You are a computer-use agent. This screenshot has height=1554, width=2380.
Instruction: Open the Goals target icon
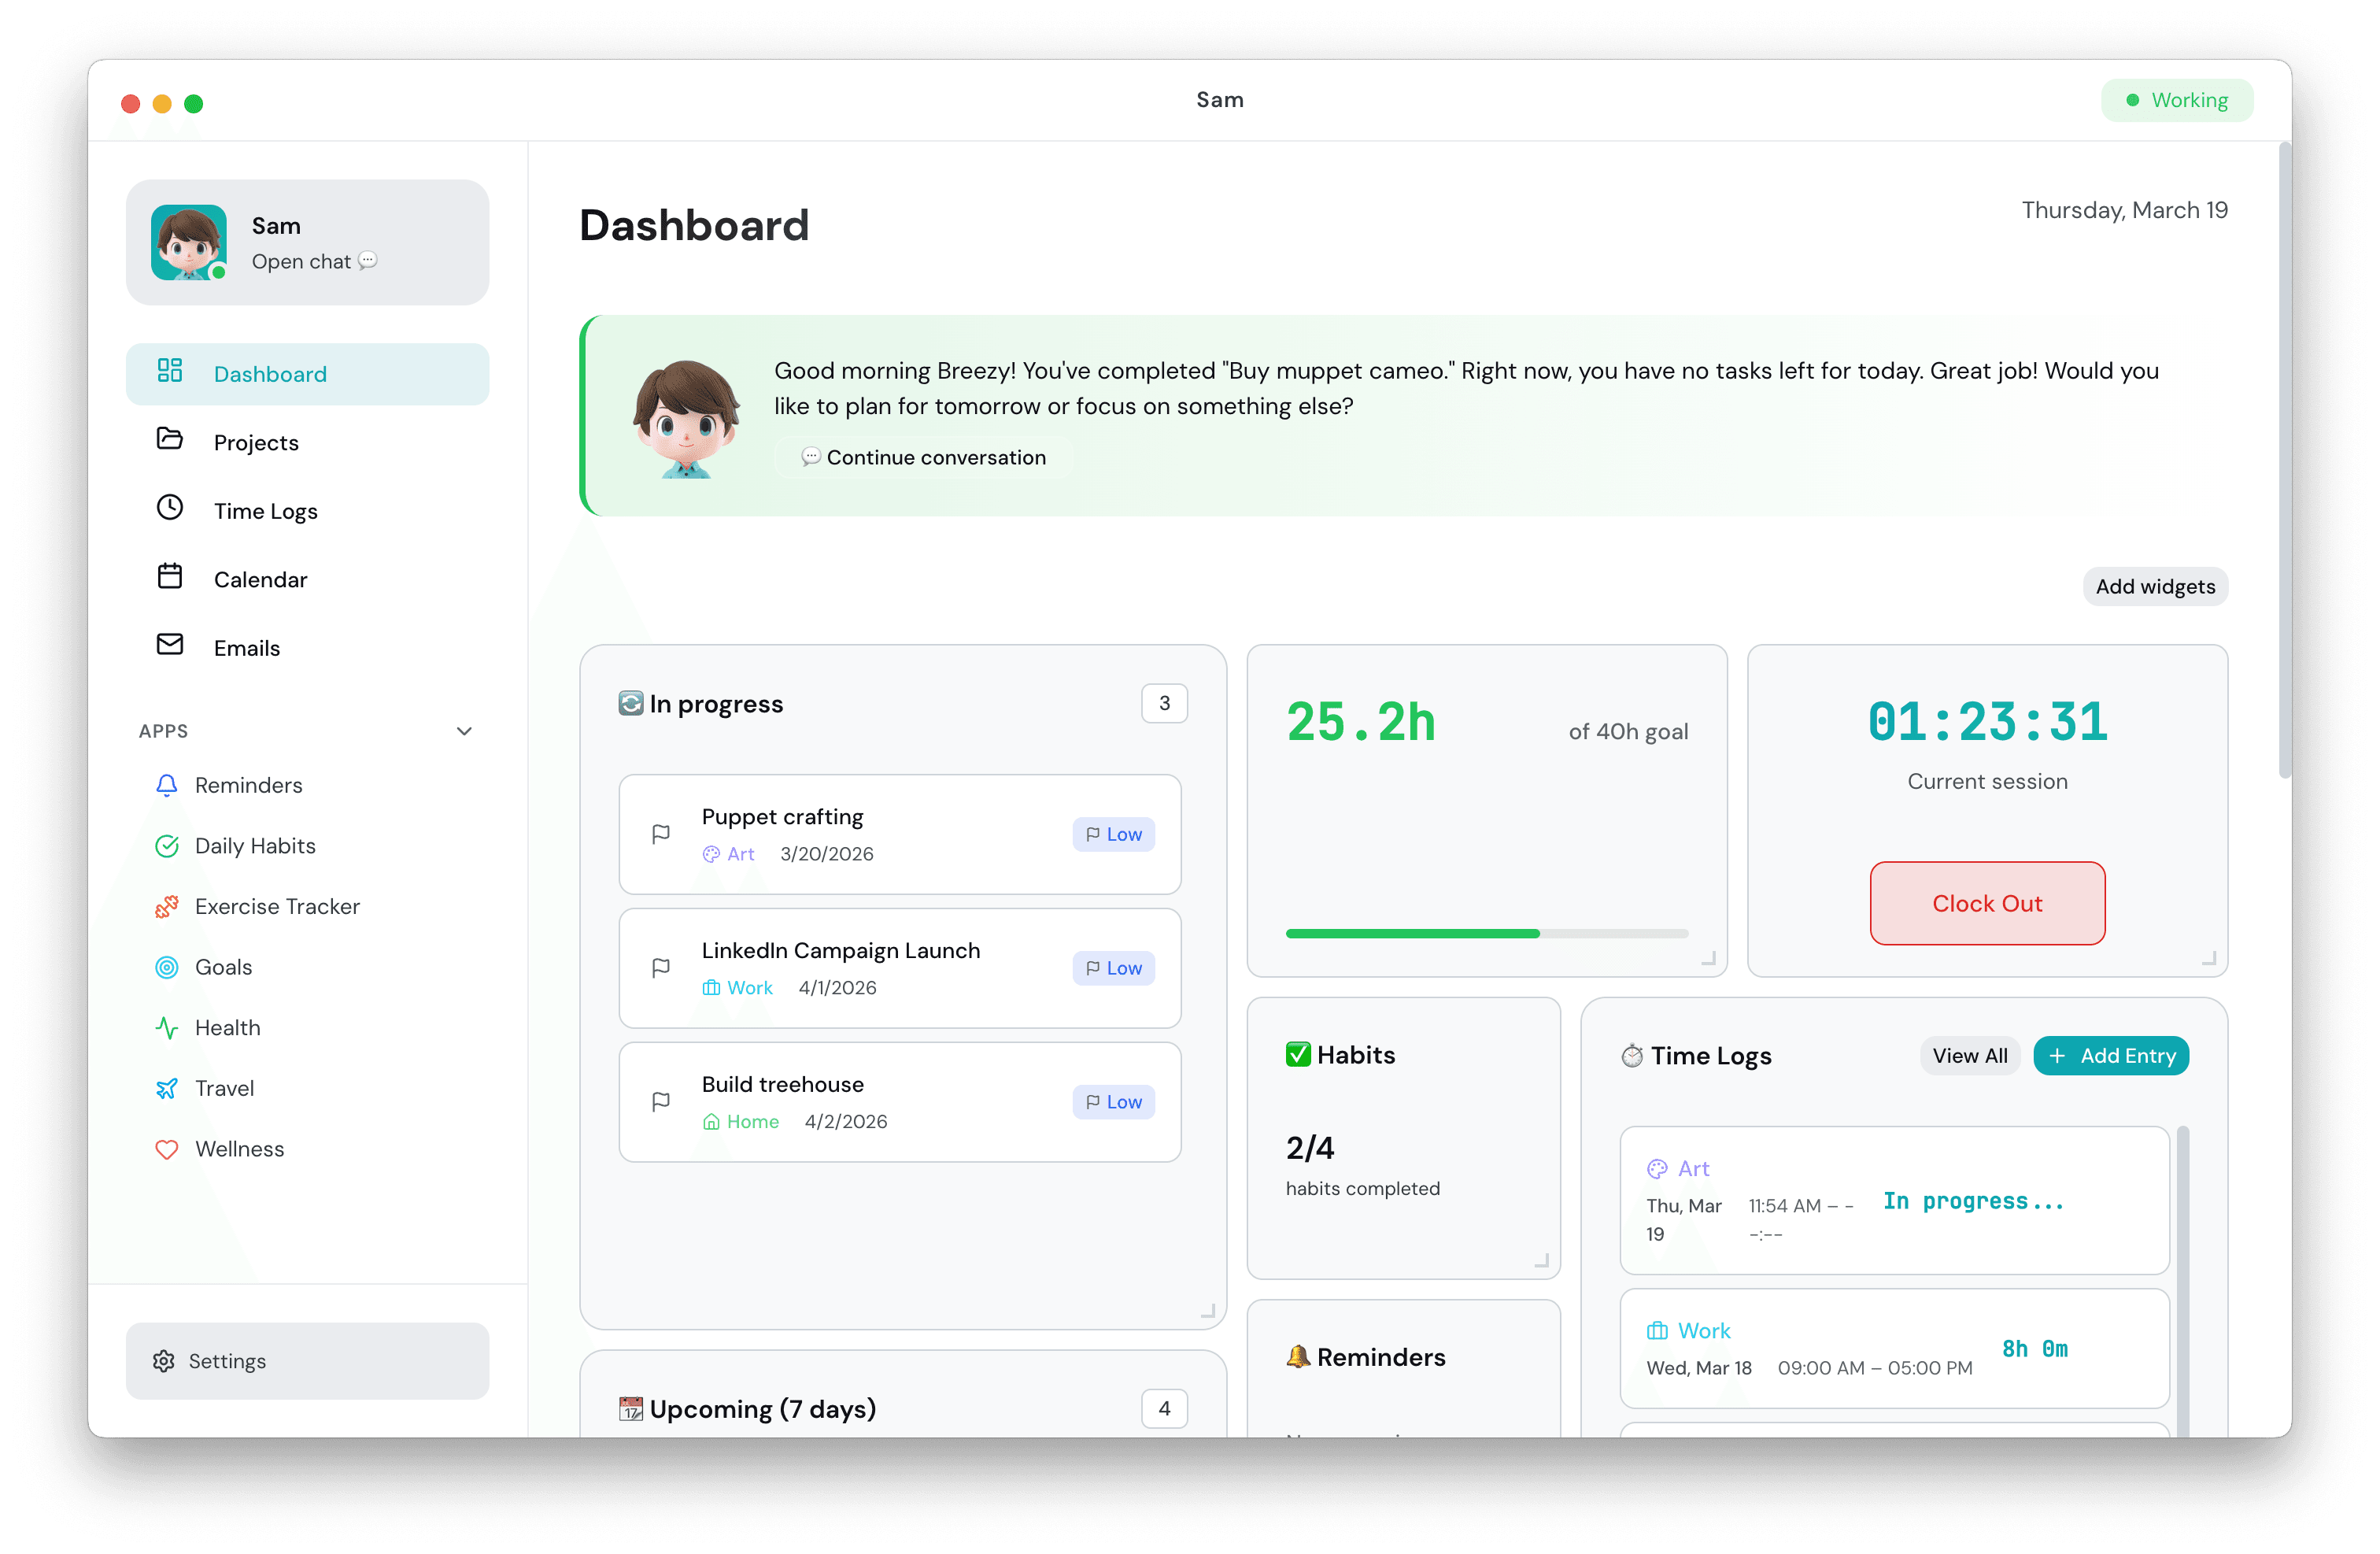pos(167,967)
